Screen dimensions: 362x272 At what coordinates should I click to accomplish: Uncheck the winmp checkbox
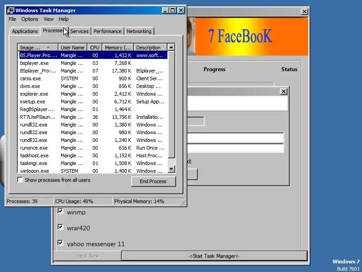coord(61,211)
